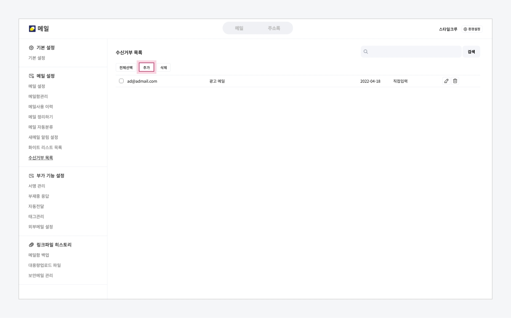511x318 pixels.
Task: Click the 검색 search button
Action: 471,52
